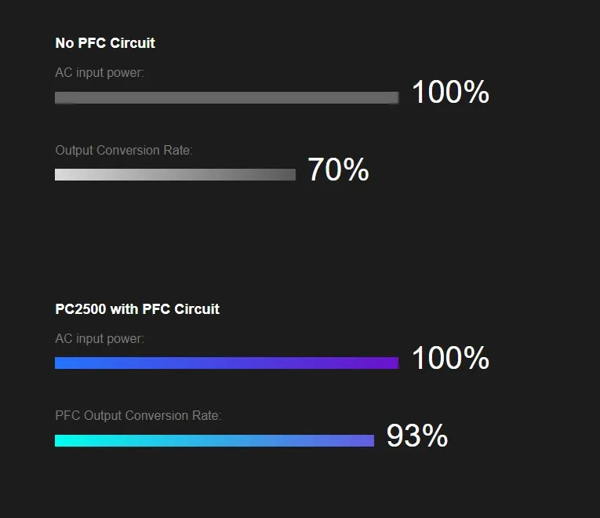This screenshot has height=518, width=600.
Task: Click the 'Output Conversion Rate:' label
Action: (124, 150)
